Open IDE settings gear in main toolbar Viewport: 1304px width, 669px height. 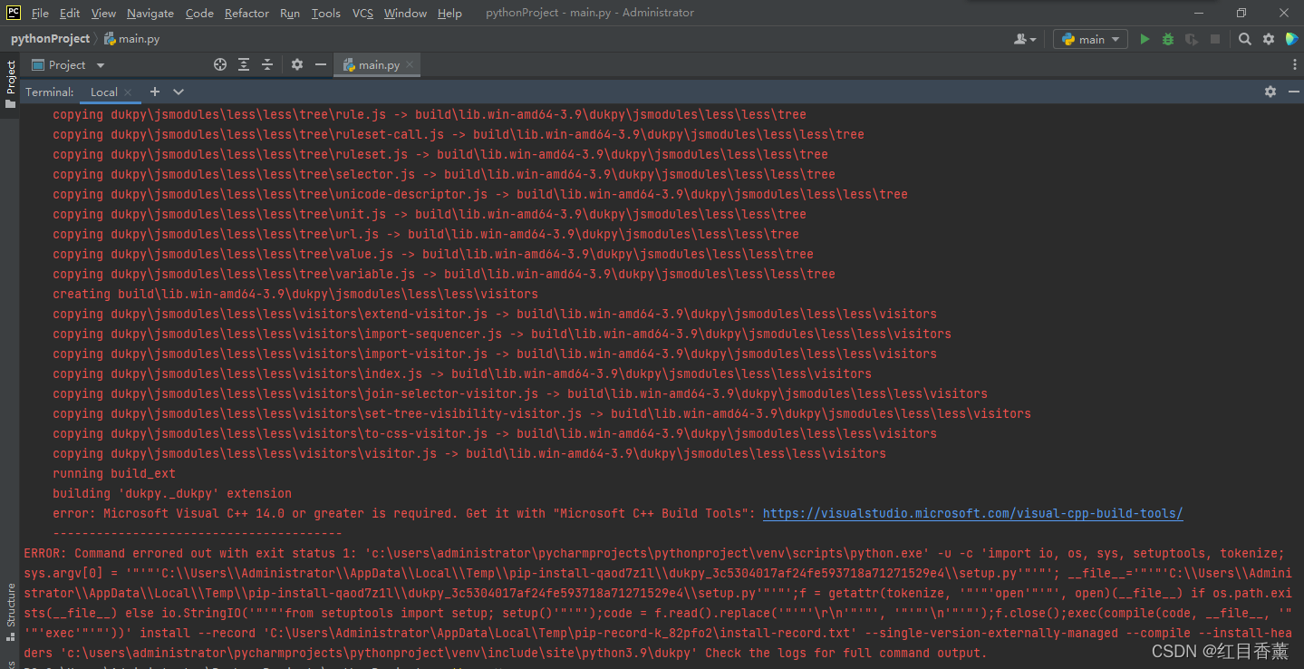tap(1269, 39)
